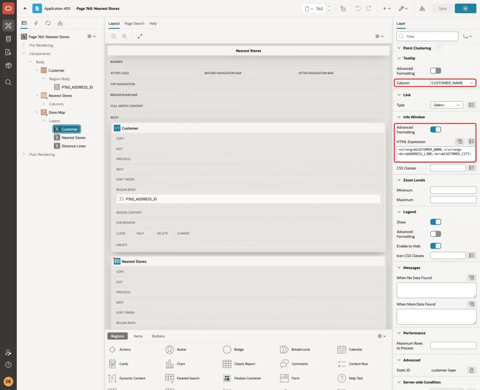Click the property Filter search field
480x390 pixels.
[427, 37]
